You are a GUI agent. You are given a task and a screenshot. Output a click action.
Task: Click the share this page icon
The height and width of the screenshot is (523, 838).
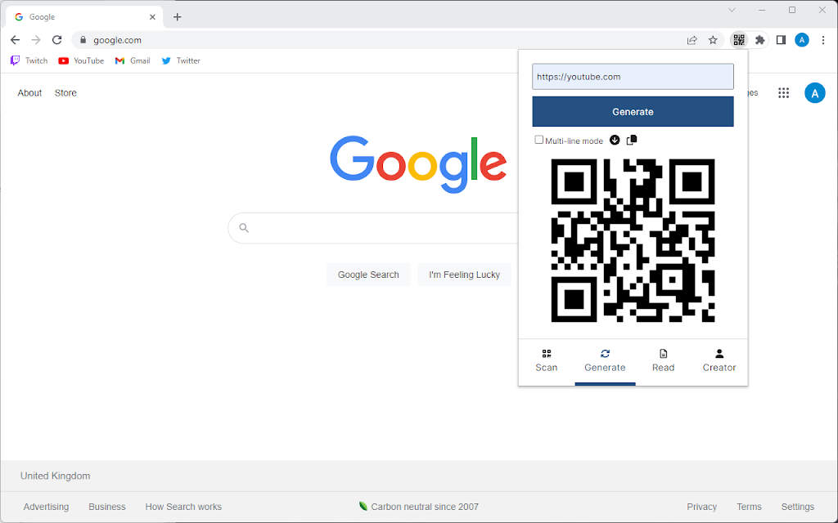point(692,40)
